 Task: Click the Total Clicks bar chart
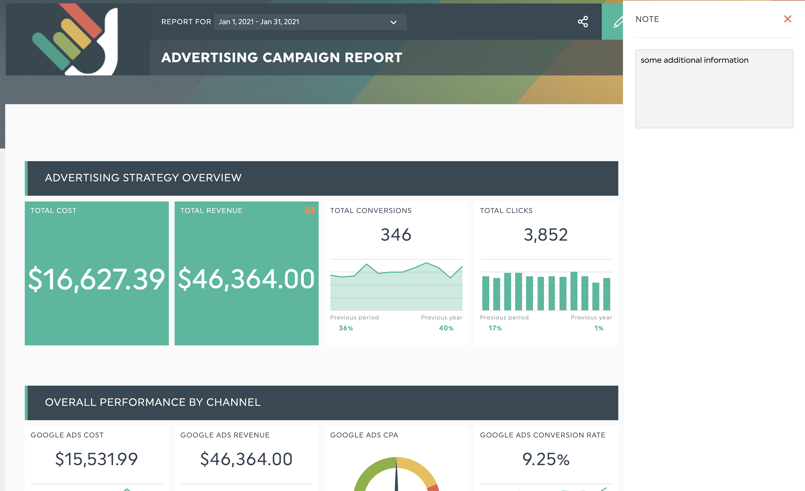pyautogui.click(x=546, y=290)
